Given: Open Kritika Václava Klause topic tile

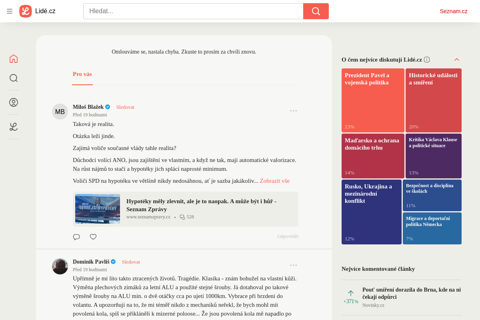Looking at the screenshot, I should coord(434,156).
